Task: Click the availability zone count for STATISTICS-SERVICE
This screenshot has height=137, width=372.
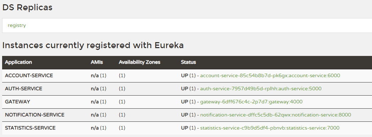Action: 122,128
